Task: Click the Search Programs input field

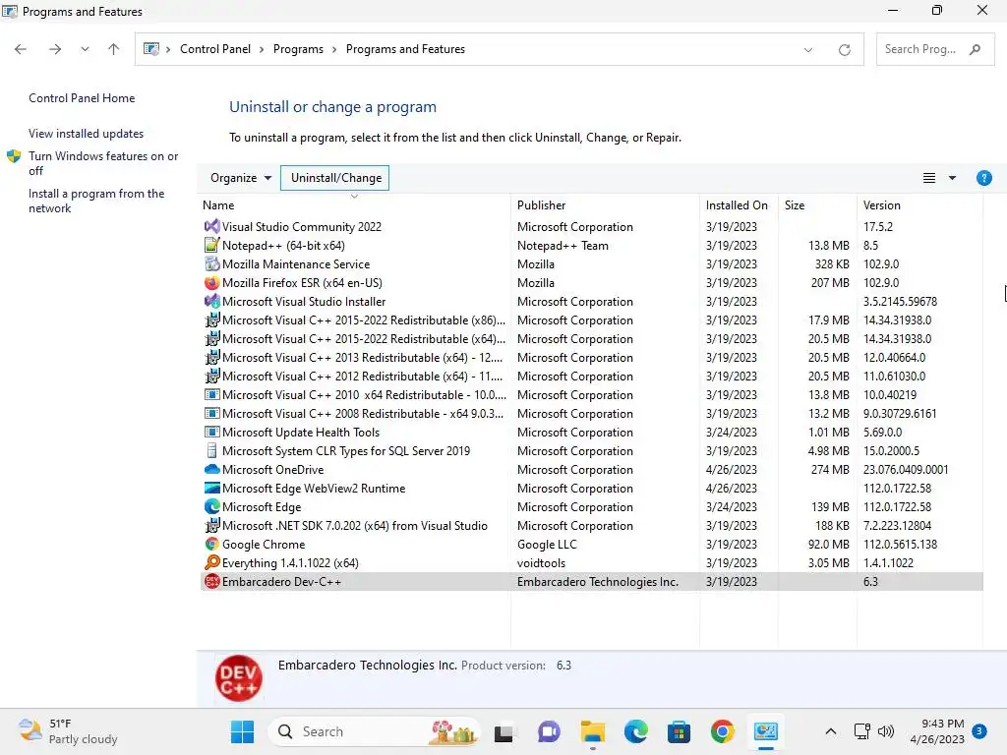Action: click(922, 49)
